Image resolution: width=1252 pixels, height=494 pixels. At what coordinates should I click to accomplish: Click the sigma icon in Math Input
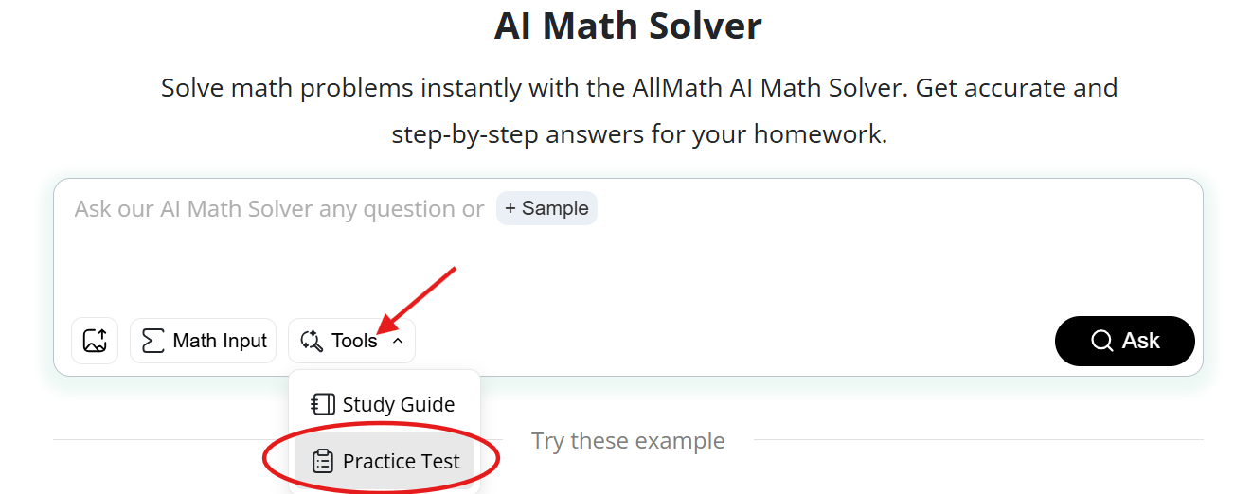[x=153, y=341]
